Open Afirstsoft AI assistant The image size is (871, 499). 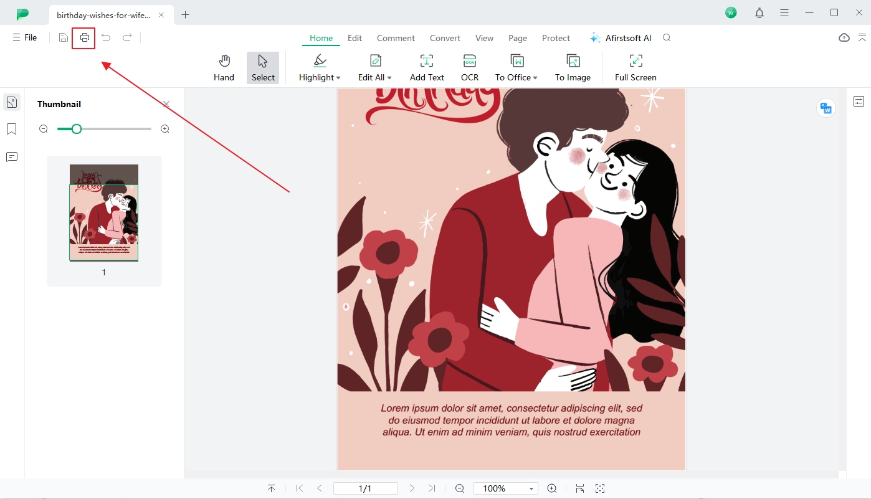coord(621,38)
